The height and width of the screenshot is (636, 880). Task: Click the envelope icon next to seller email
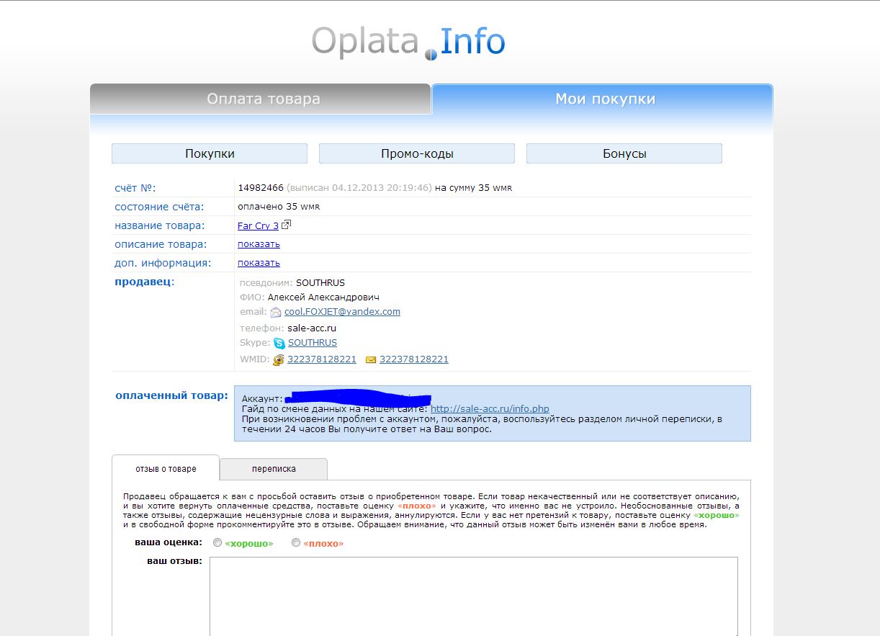click(x=275, y=313)
